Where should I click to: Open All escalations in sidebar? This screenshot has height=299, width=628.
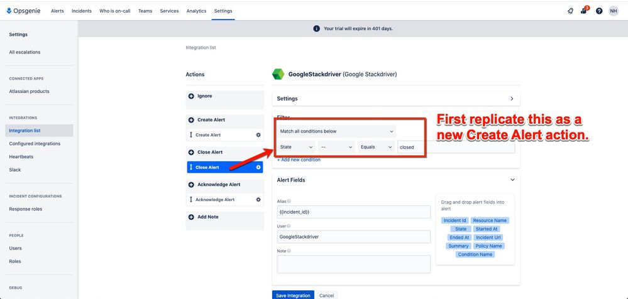coord(25,52)
